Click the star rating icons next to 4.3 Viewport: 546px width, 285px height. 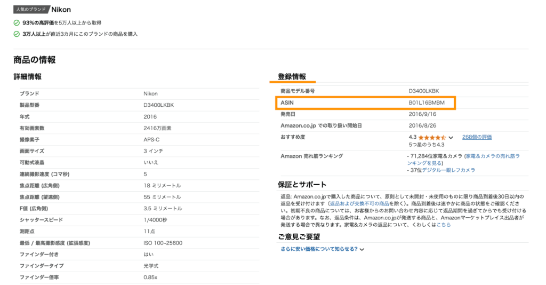432,137
